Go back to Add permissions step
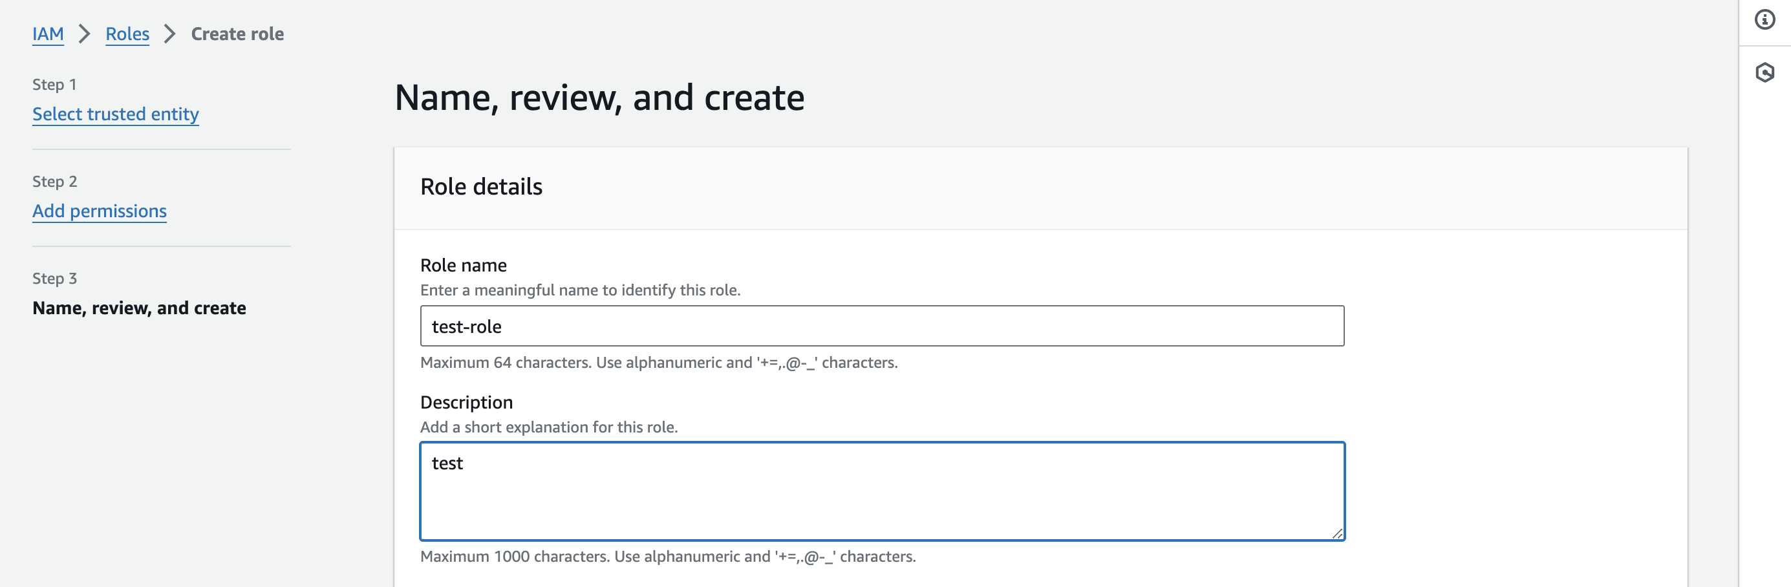The width and height of the screenshot is (1791, 587). (x=100, y=211)
